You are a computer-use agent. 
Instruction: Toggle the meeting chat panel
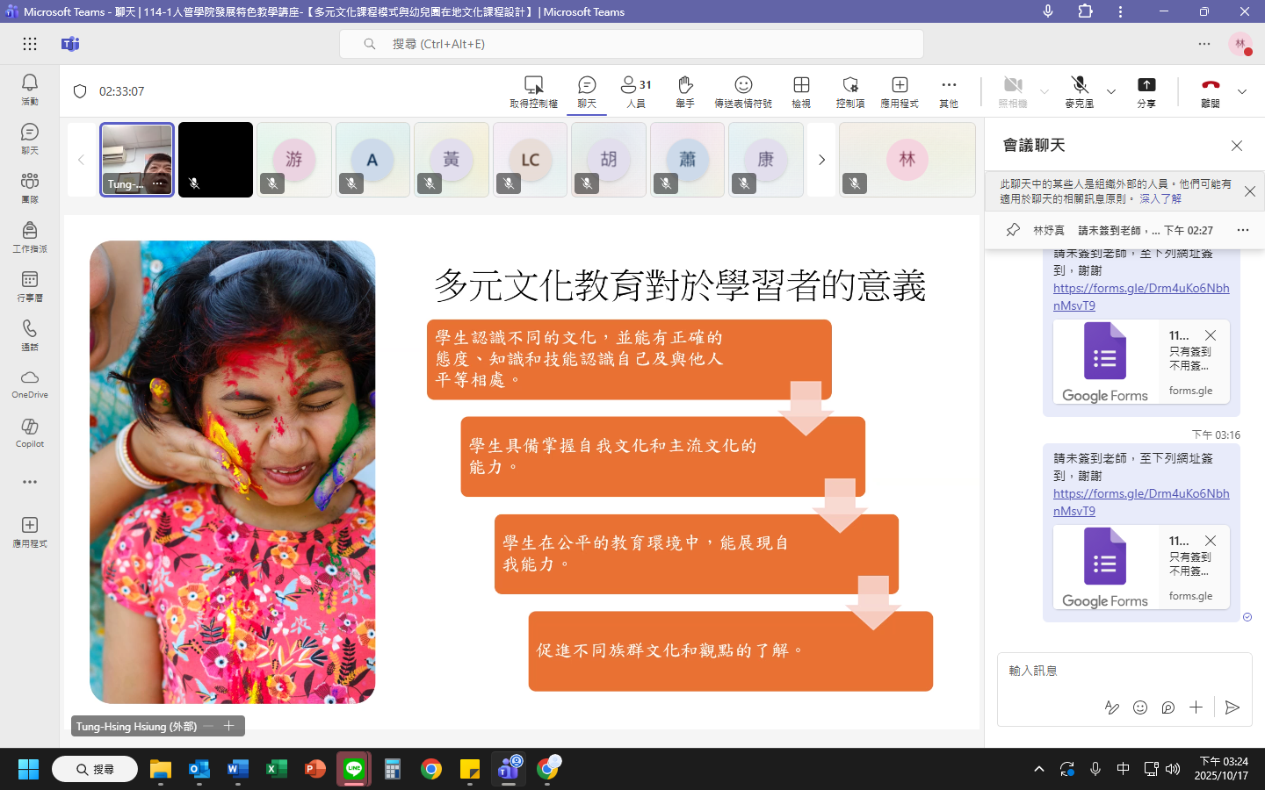pos(587,90)
